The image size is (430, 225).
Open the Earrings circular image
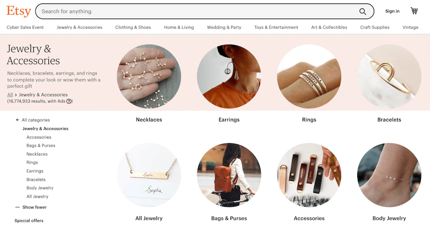pyautogui.click(x=229, y=77)
